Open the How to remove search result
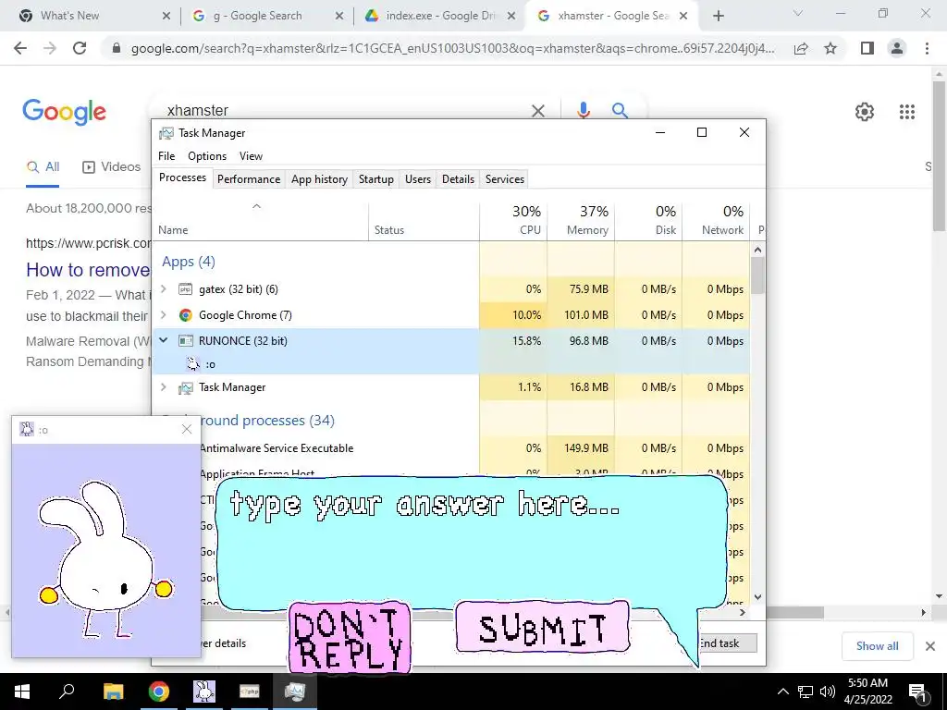 click(88, 270)
